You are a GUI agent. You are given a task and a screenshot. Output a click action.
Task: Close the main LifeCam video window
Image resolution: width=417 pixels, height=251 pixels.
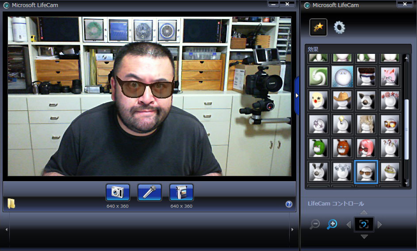pos(287,4)
